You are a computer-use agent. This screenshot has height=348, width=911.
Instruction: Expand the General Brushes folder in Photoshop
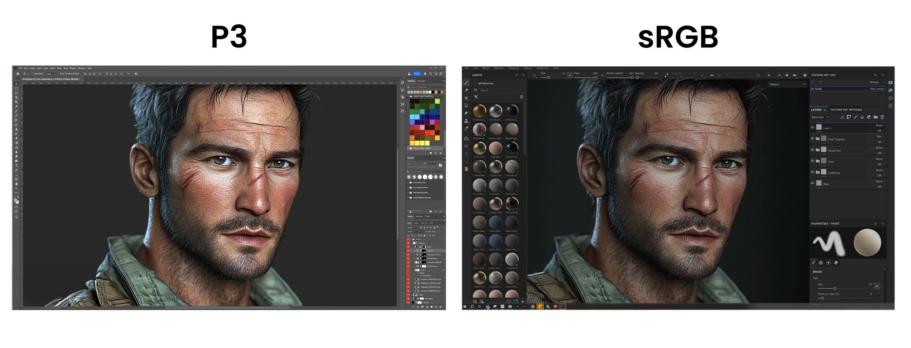click(408, 182)
